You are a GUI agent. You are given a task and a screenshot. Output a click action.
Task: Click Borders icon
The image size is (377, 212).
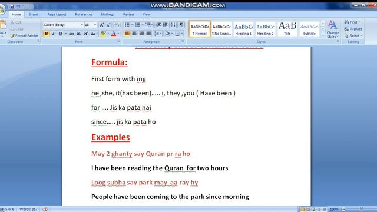pyautogui.click(x=177, y=34)
